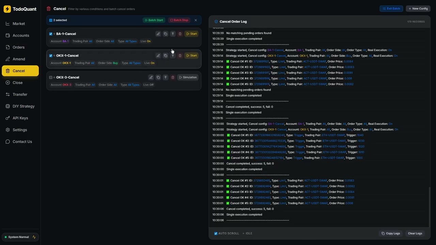Click the TodoQuant lightning logo

7,9
